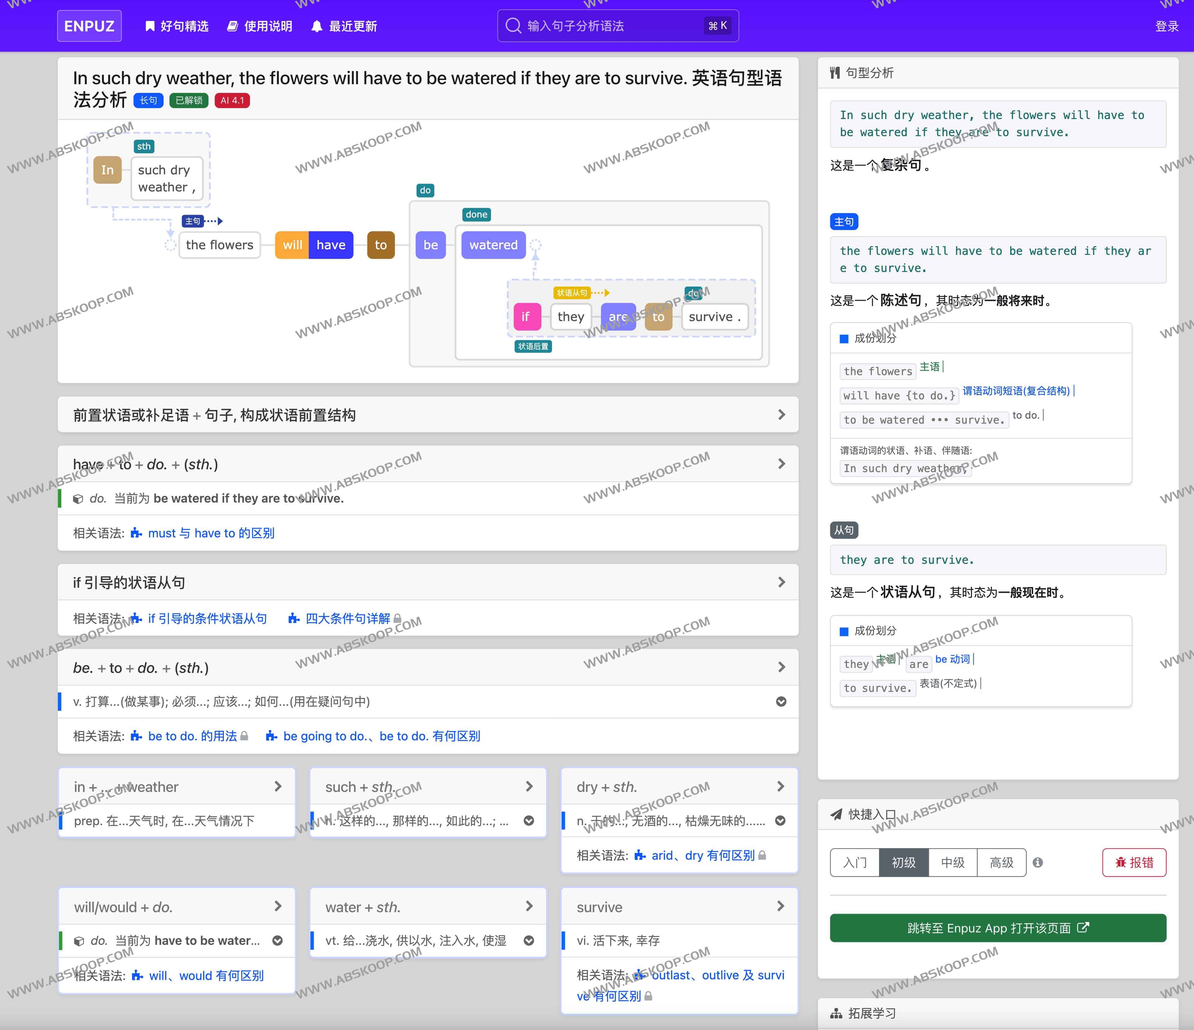Select the 中级 difficulty level
This screenshot has height=1030, width=1194.
click(952, 862)
